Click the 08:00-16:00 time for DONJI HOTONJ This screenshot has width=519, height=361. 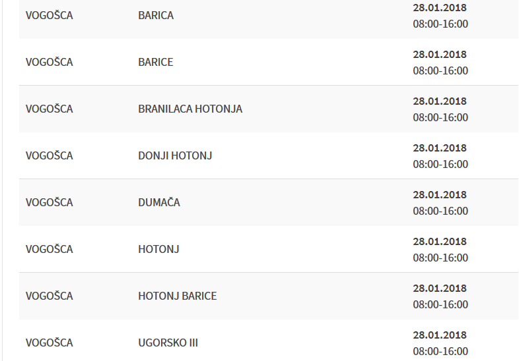click(x=440, y=164)
